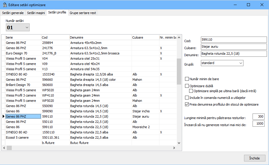Sort table by Denumire column header
The width and height of the screenshot is (269, 165).
pyautogui.click(x=100, y=37)
